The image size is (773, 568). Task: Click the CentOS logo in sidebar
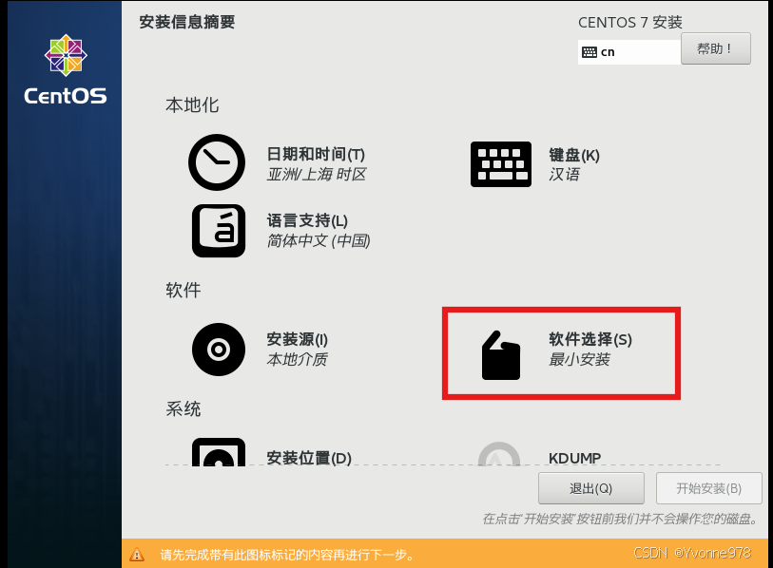pyautogui.click(x=66, y=69)
